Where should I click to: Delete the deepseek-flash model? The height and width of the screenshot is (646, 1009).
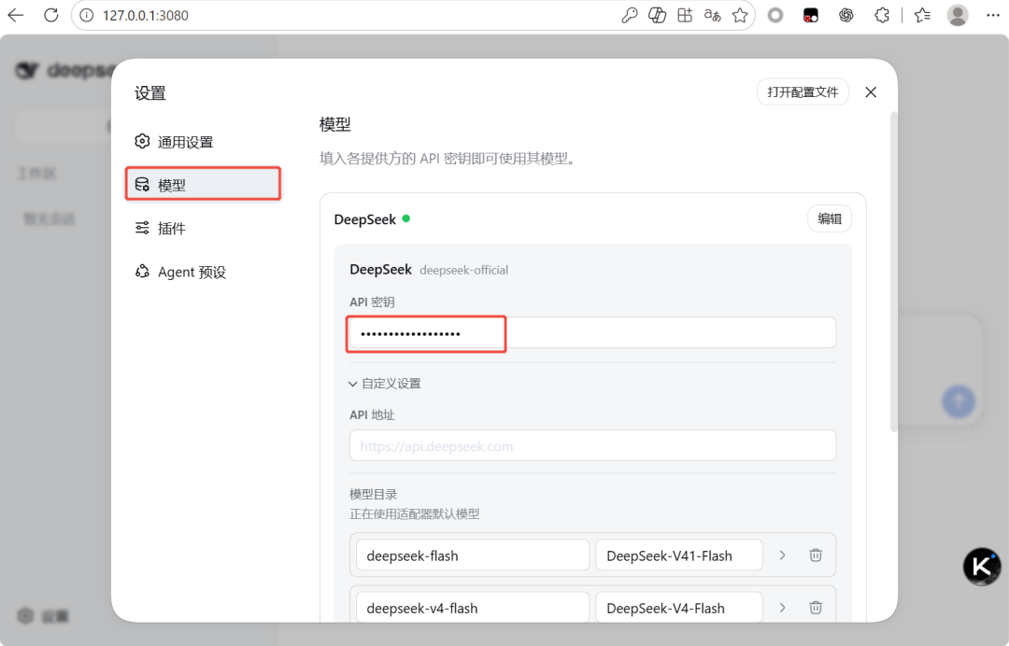pyautogui.click(x=816, y=555)
